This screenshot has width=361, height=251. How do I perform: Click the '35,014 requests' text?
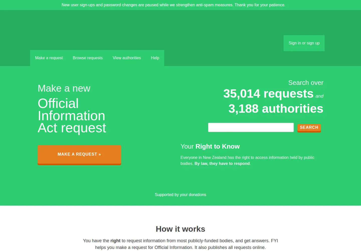(268, 94)
